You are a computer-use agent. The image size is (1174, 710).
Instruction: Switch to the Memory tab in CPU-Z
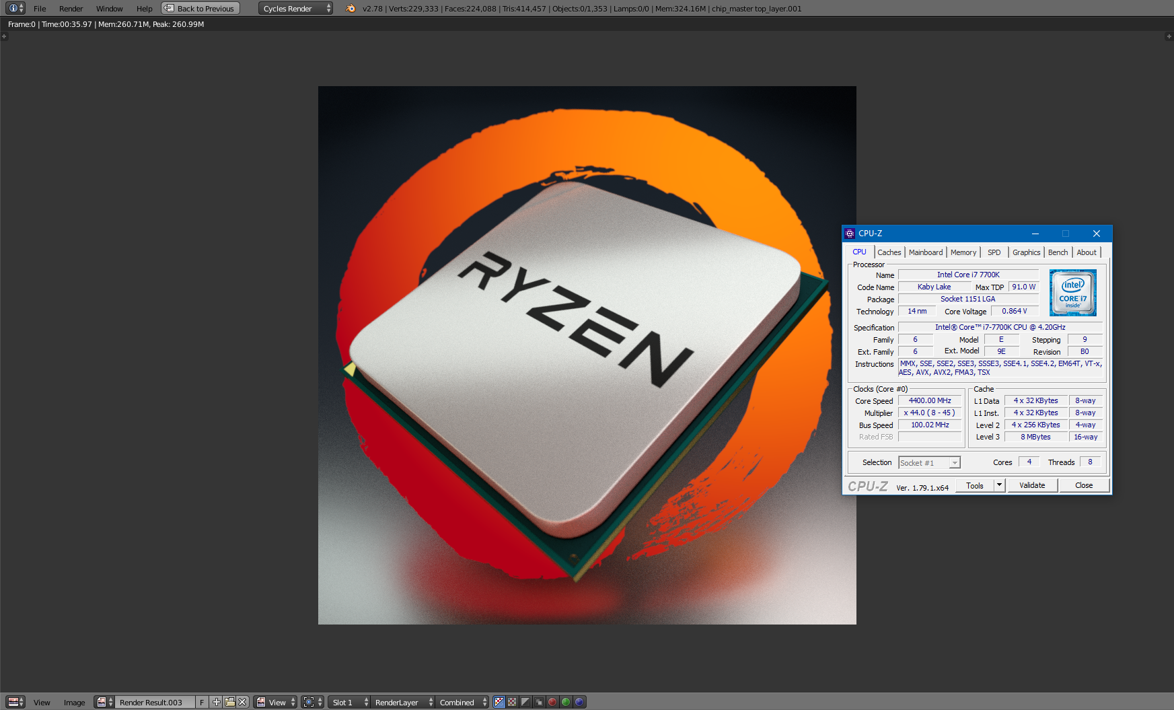click(963, 252)
